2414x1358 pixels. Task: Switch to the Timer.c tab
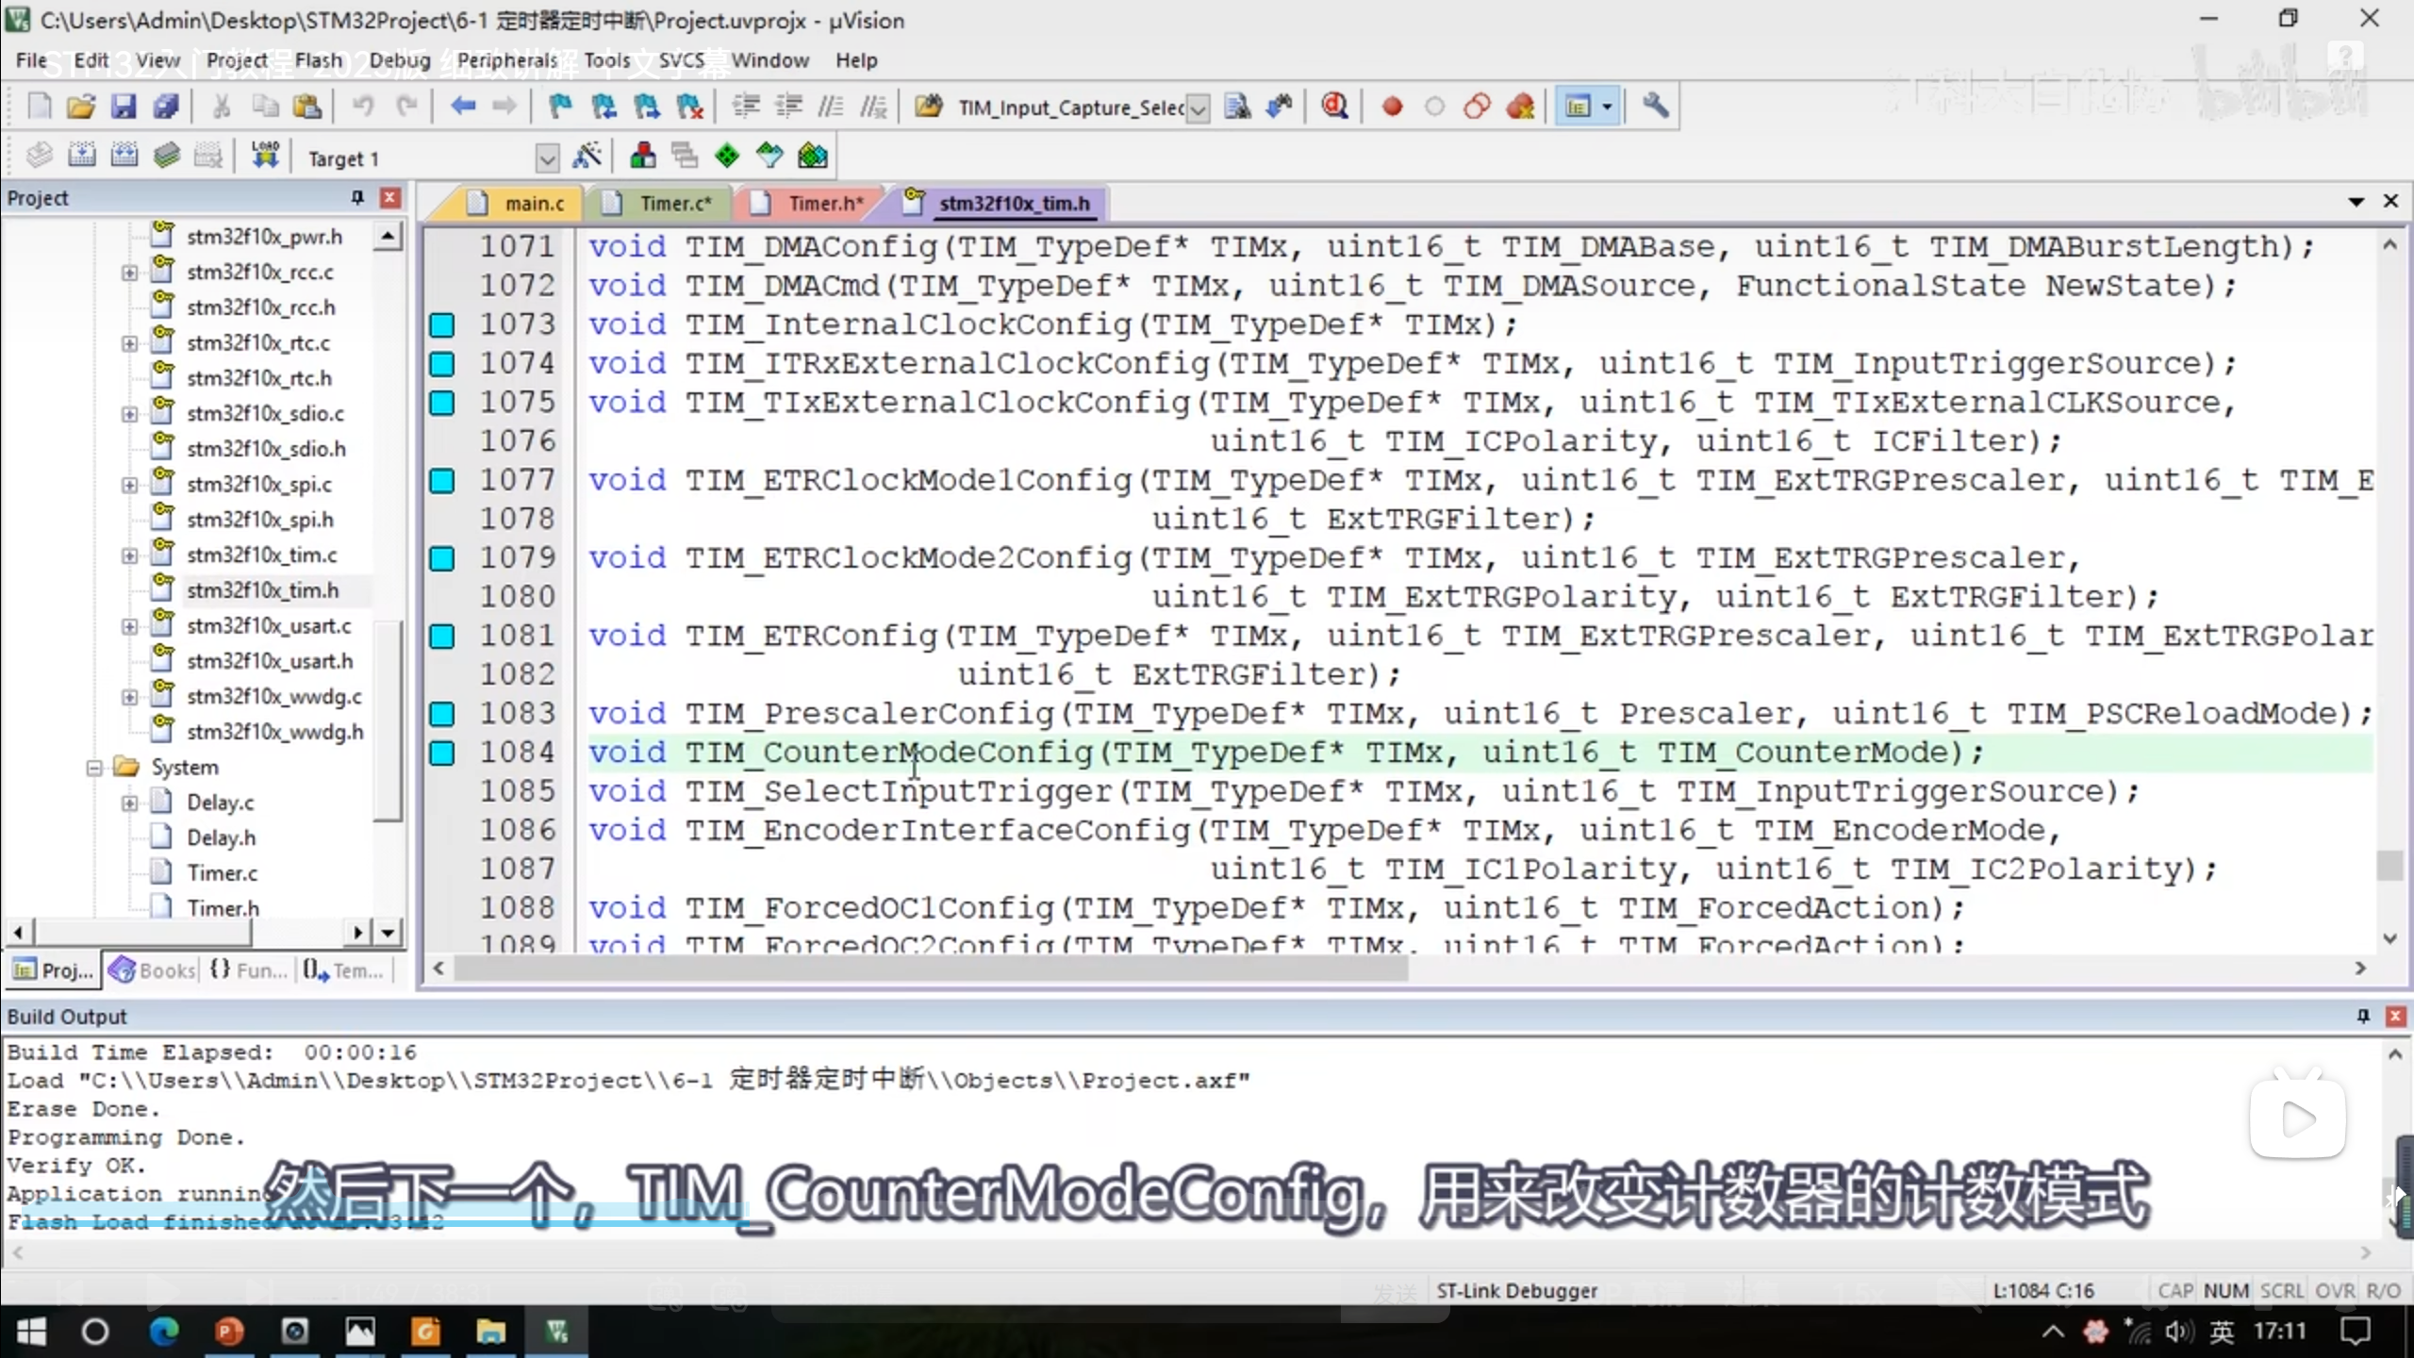(x=673, y=203)
